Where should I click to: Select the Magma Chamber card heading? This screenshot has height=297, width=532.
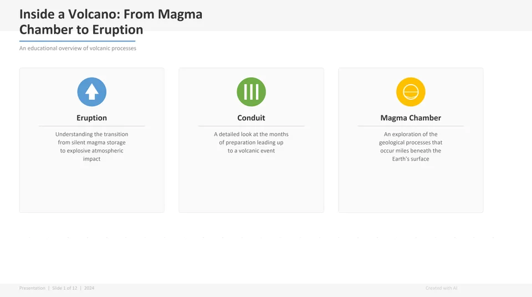pos(411,118)
